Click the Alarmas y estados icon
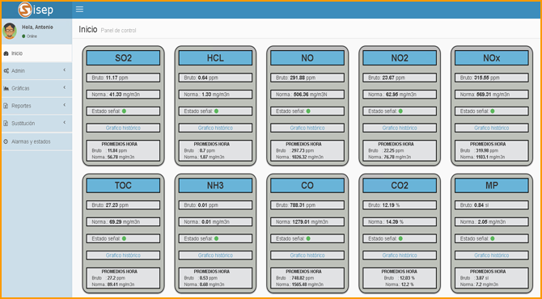Image resolution: width=542 pixels, height=299 pixels. coord(6,141)
